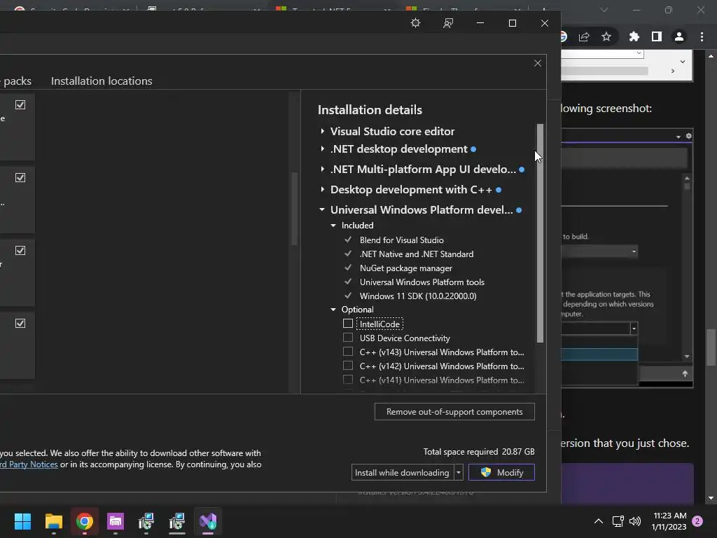Show hidden tray icons chevron
The height and width of the screenshot is (538, 717).
click(598, 521)
